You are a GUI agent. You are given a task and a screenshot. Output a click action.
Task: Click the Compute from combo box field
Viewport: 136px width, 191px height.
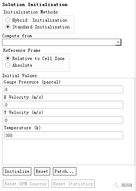coord(62,42)
